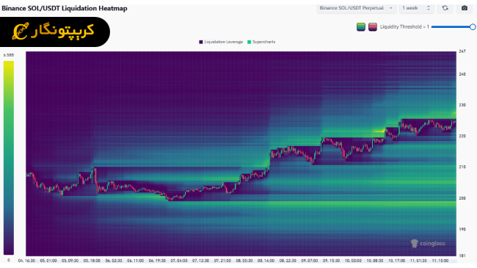This screenshot has height=268, width=477.
Task: Click the 247 price axis label
Action: click(462, 51)
